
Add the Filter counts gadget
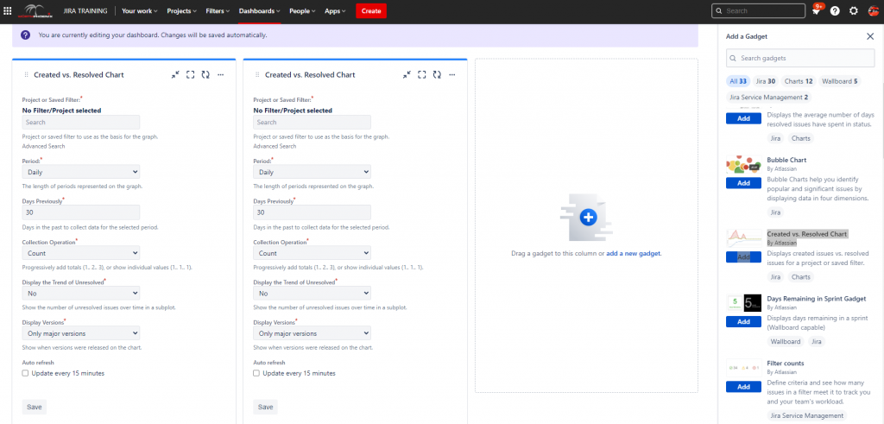pyautogui.click(x=743, y=387)
